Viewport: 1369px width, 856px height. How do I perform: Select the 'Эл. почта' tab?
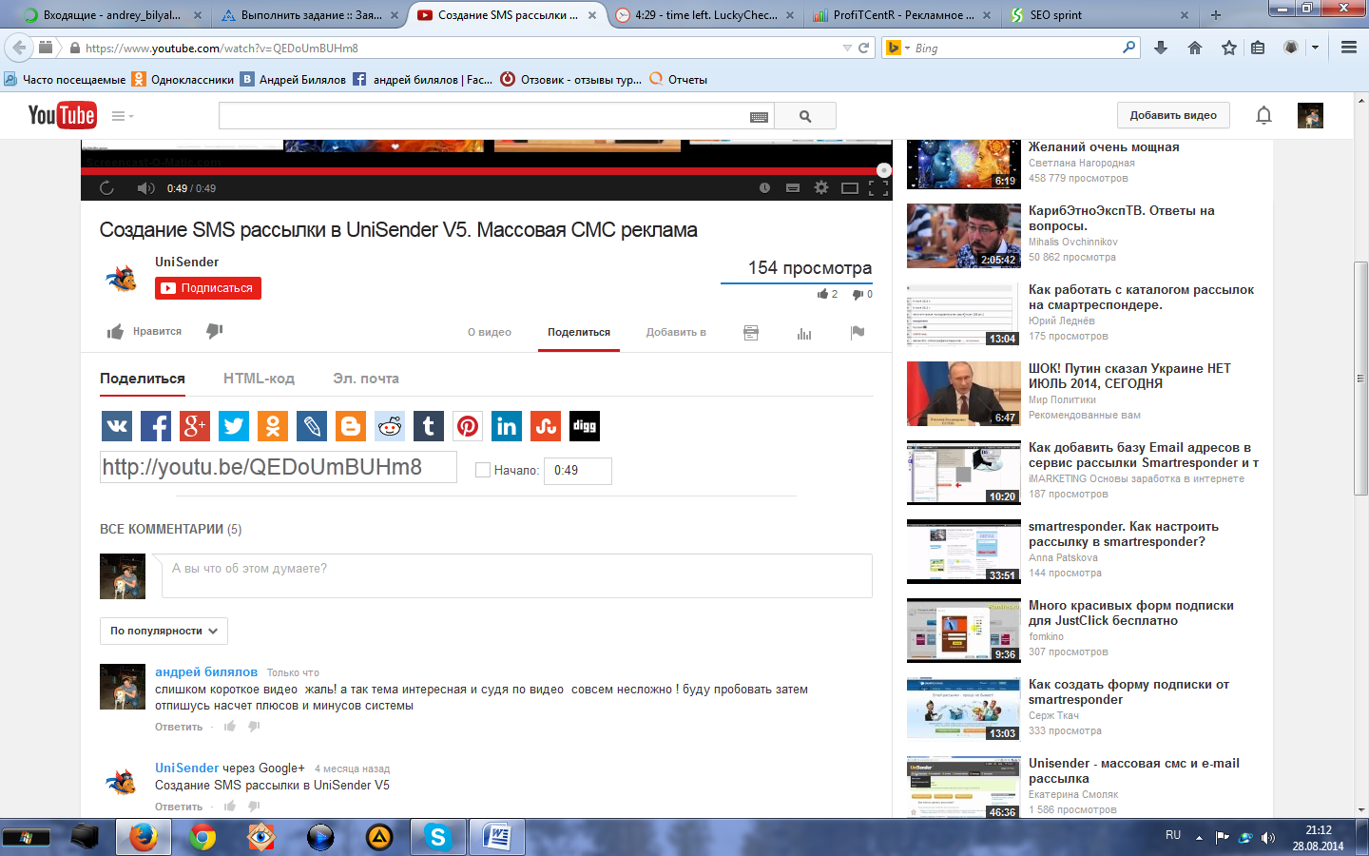coord(366,379)
